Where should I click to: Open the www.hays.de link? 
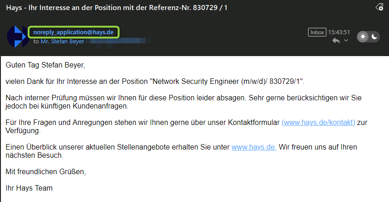[254, 147]
